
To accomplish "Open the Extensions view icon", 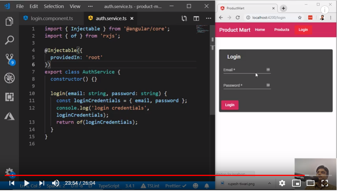I will [x=9, y=97].
